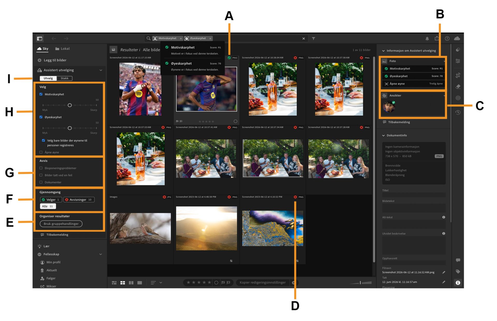
Task: Click the share export icon
Action: pyautogui.click(x=437, y=38)
